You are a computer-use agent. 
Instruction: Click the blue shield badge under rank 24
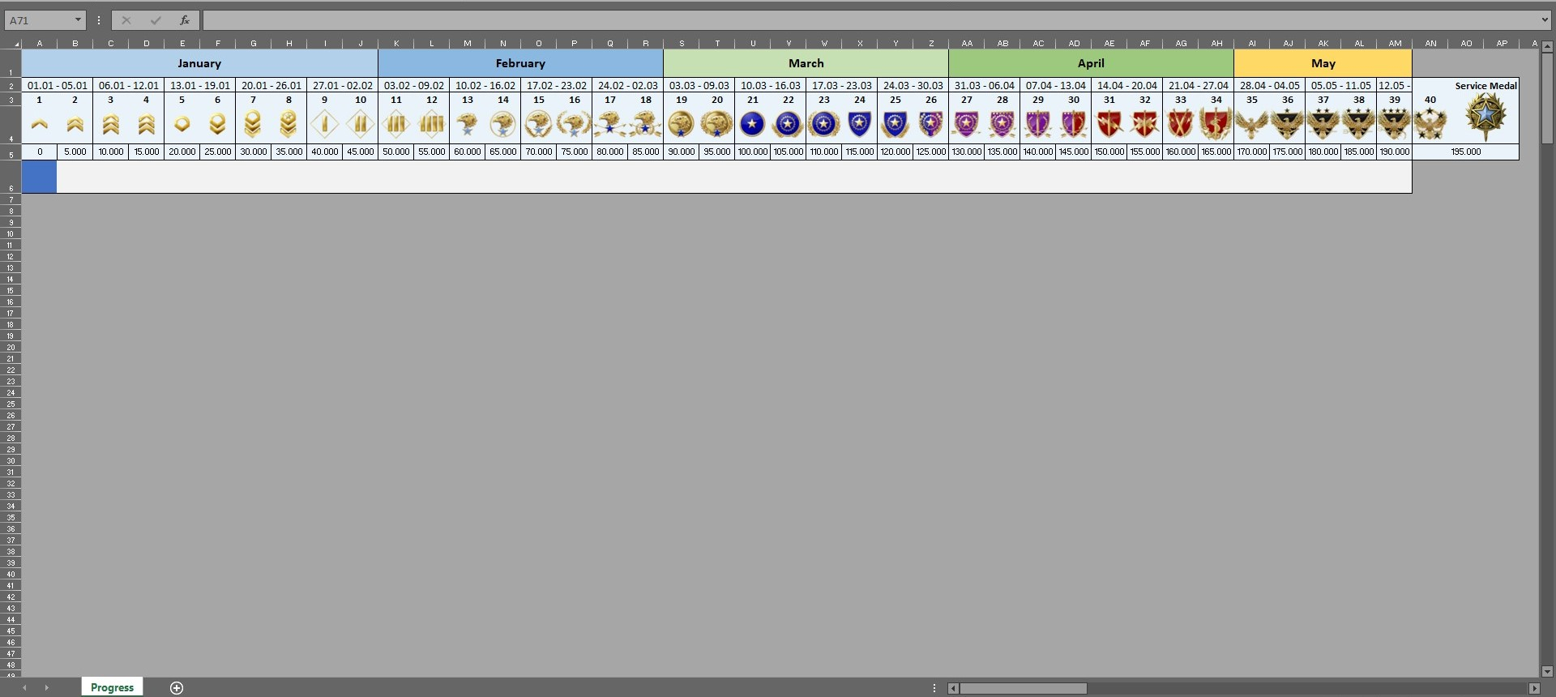coord(859,124)
